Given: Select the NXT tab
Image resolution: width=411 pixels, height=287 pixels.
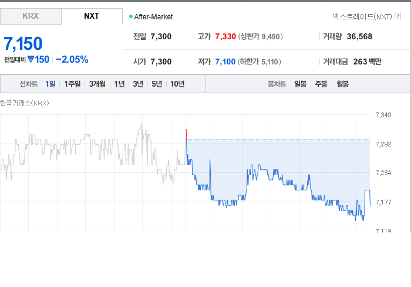Looking at the screenshot, I should pyautogui.click(x=92, y=16).
